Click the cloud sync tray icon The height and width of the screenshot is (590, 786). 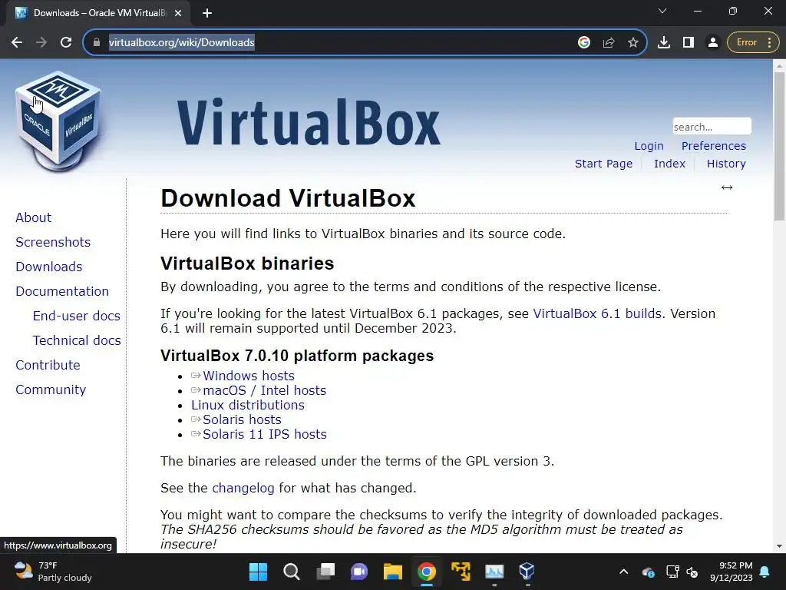pyautogui.click(x=648, y=572)
